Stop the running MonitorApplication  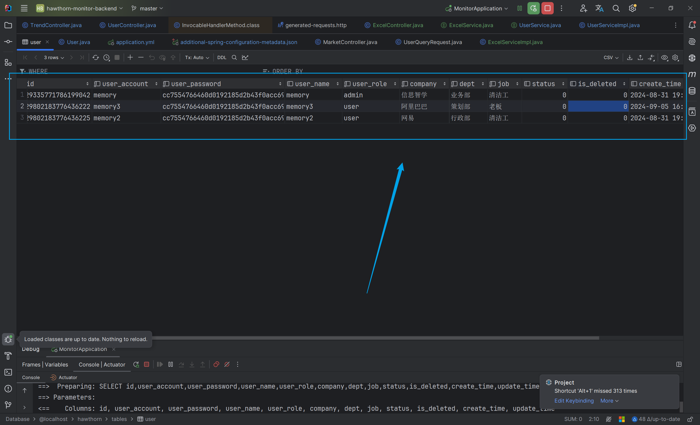tap(547, 8)
